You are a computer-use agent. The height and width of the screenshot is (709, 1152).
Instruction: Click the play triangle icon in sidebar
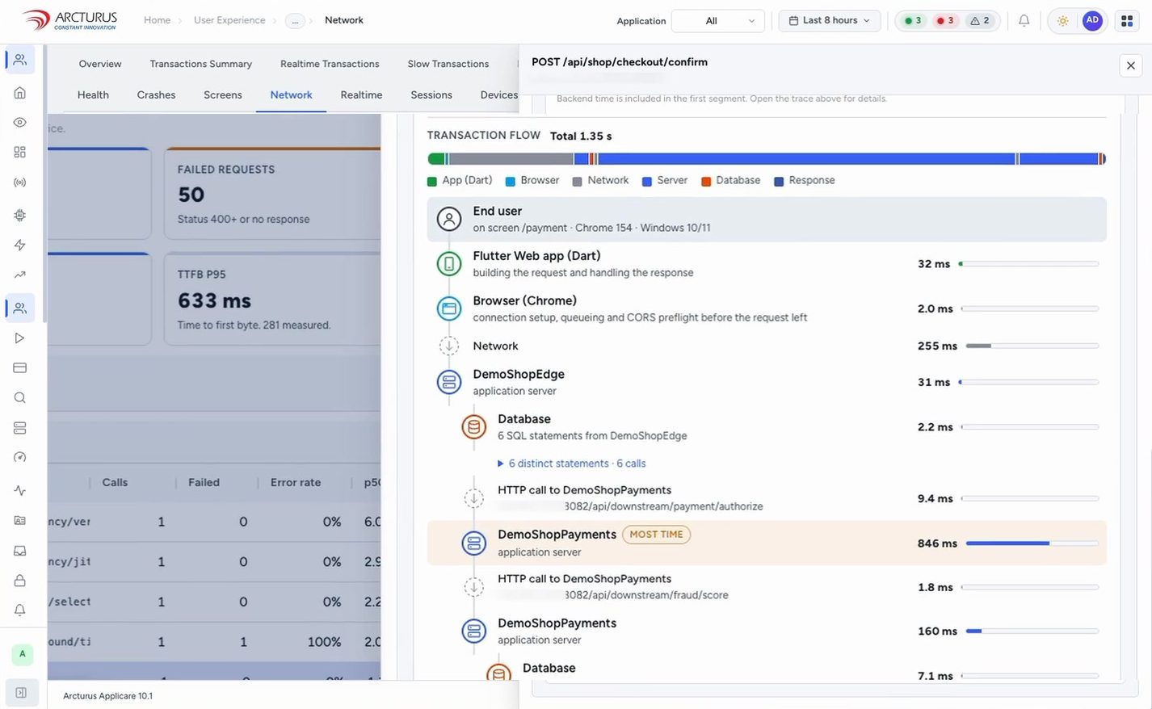click(20, 338)
